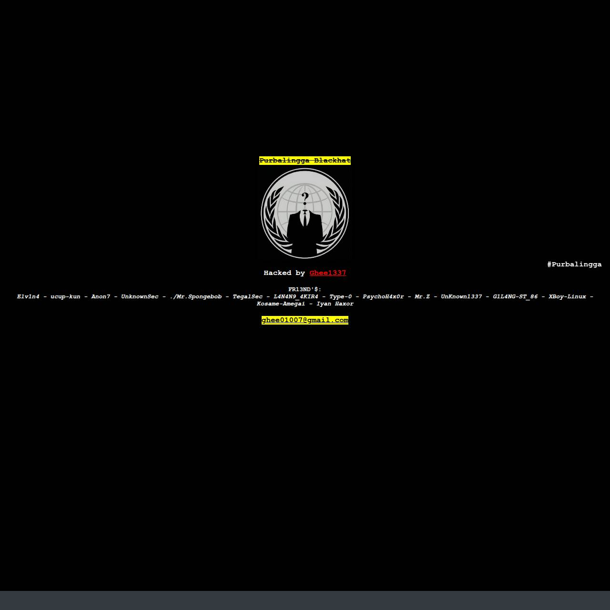Click the Hacked by text

click(285, 273)
